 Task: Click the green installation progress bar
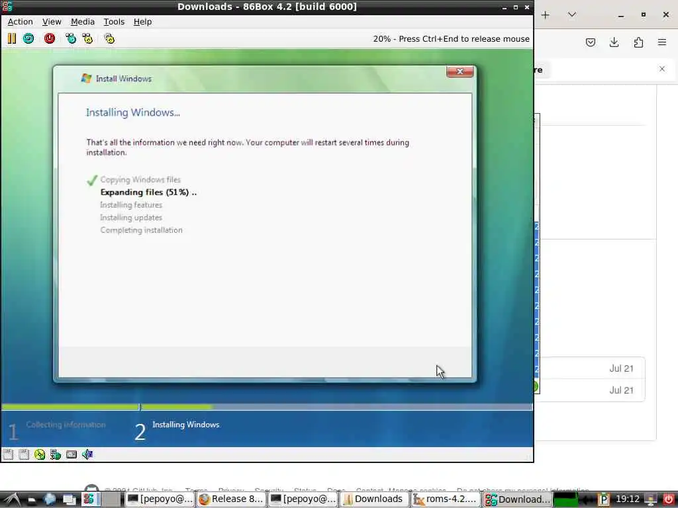tap(267, 407)
